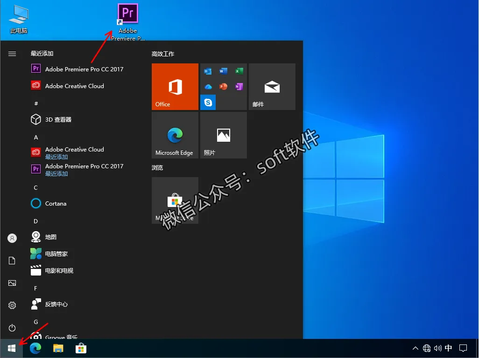479x358 pixels.
Task: Open Adobe Premiere Pro desktop shortcut
Action: click(128, 22)
